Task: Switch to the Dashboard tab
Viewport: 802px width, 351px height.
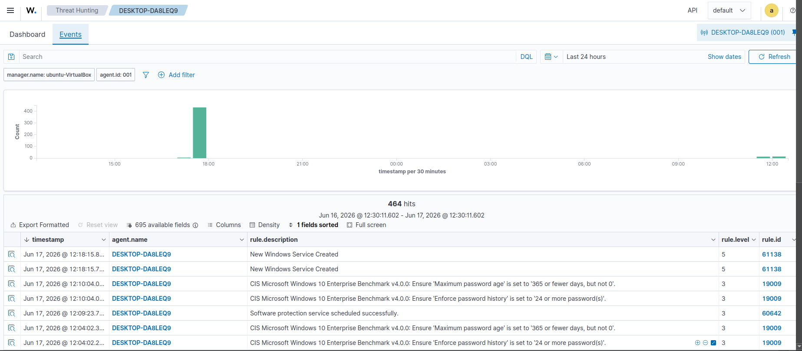Action: 27,34
